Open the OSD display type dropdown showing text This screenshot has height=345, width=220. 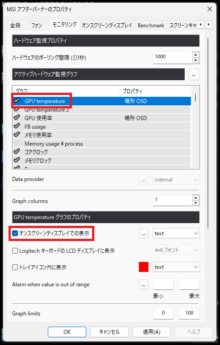pos(176,233)
